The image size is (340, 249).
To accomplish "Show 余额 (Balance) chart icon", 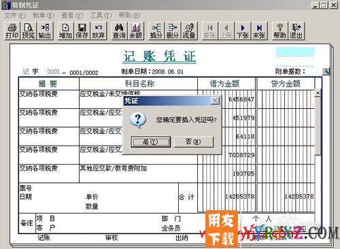I will [x=135, y=31].
